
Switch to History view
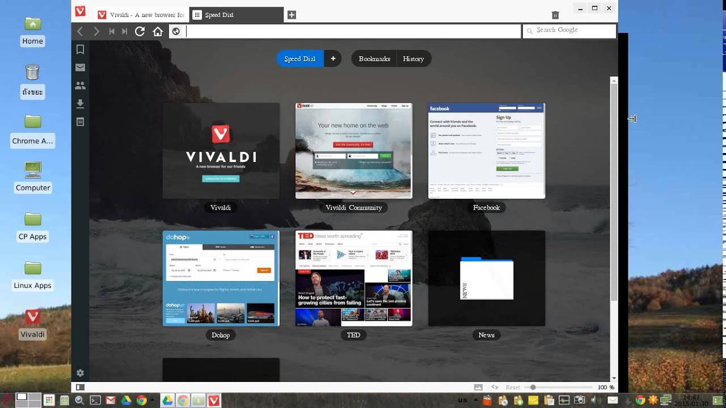pyautogui.click(x=413, y=59)
